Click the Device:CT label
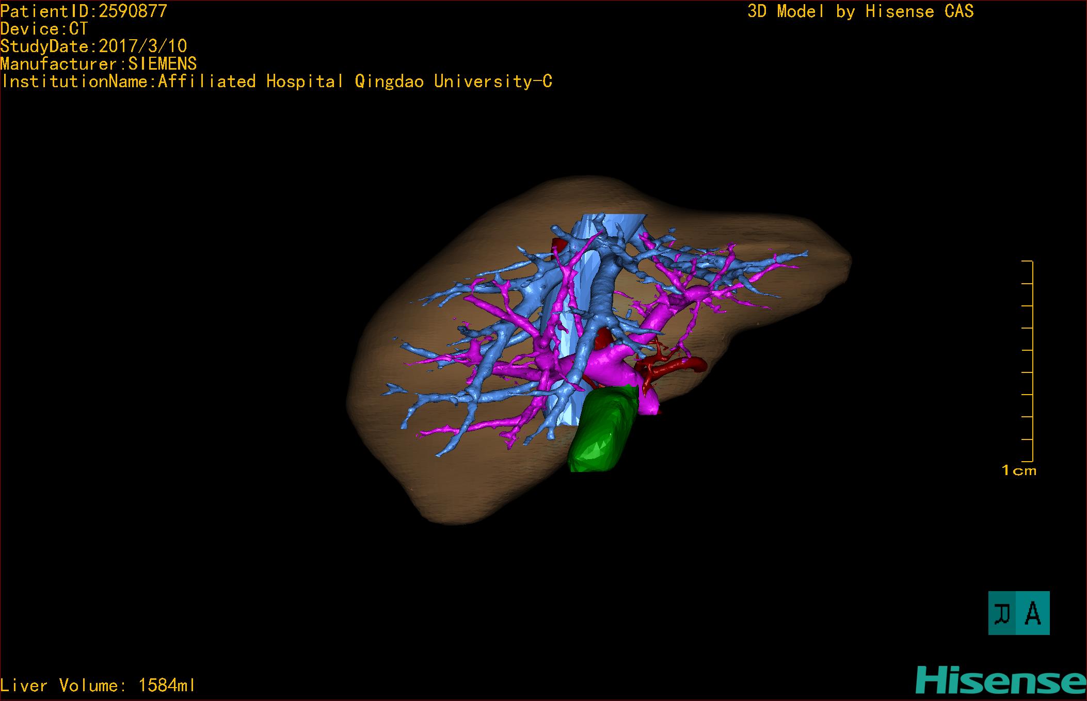The image size is (1087, 701). [44, 29]
